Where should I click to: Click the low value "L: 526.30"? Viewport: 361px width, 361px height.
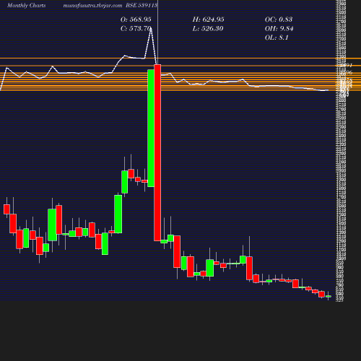(208, 28)
